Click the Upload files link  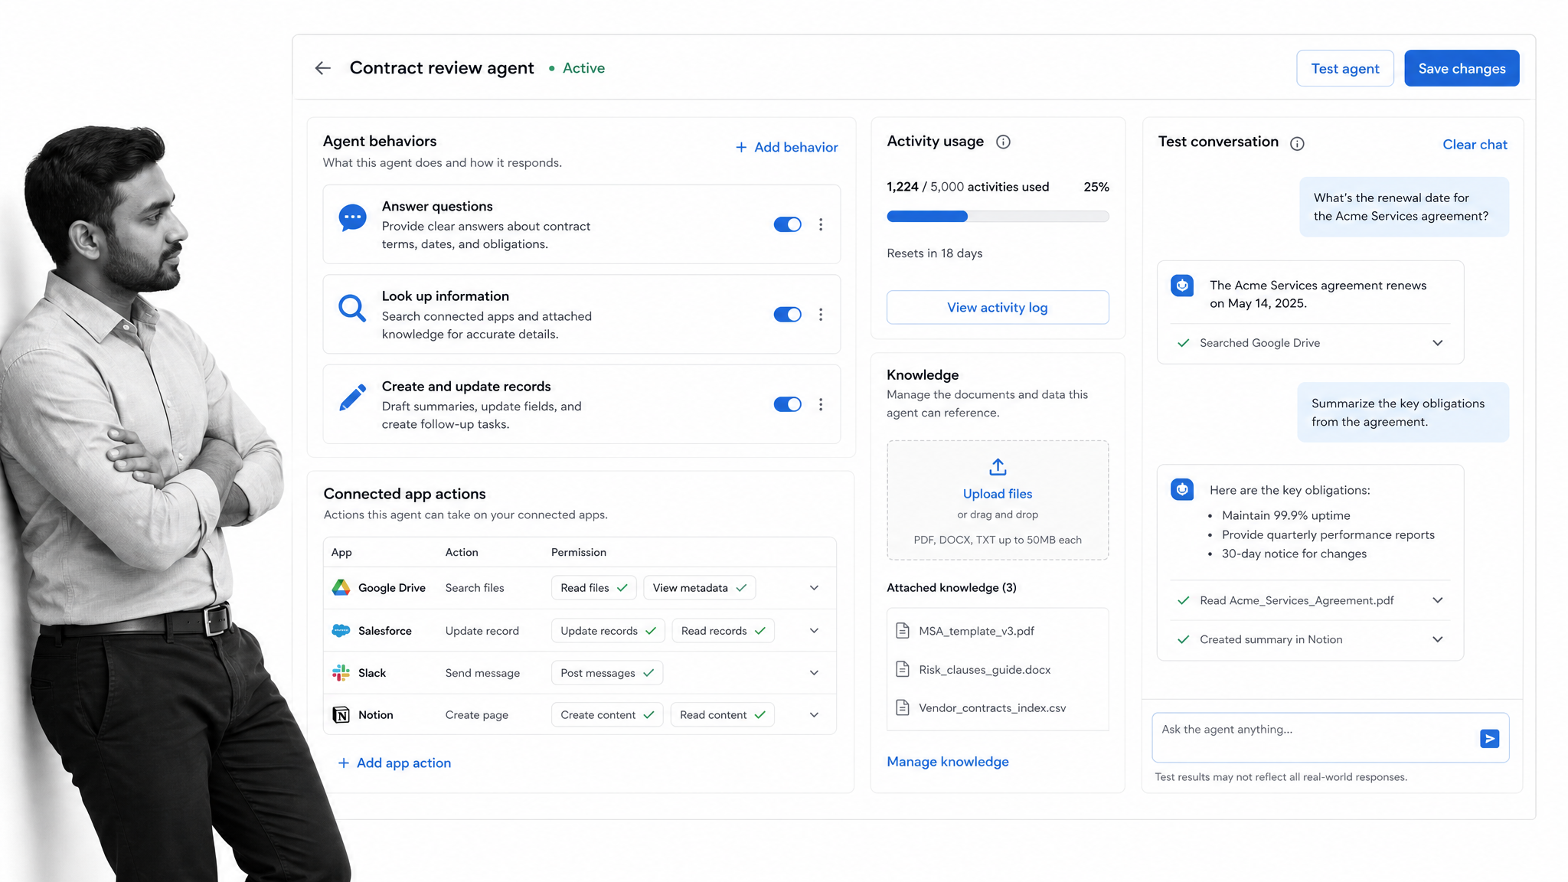(998, 494)
